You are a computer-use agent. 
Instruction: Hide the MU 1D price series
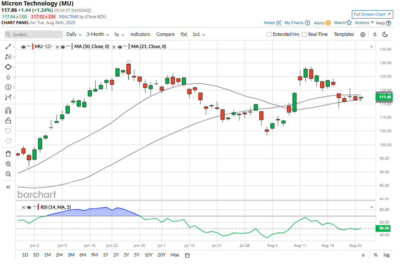click(x=23, y=47)
